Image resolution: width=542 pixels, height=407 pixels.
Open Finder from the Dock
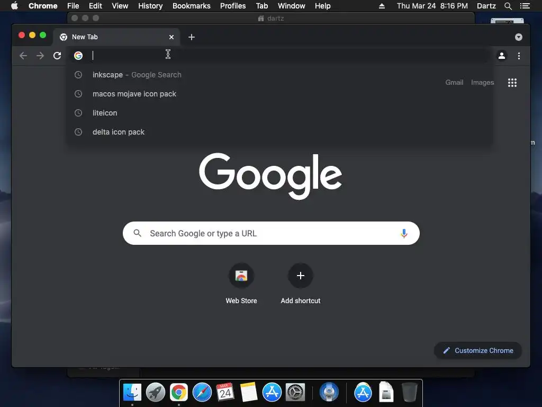[132, 393]
